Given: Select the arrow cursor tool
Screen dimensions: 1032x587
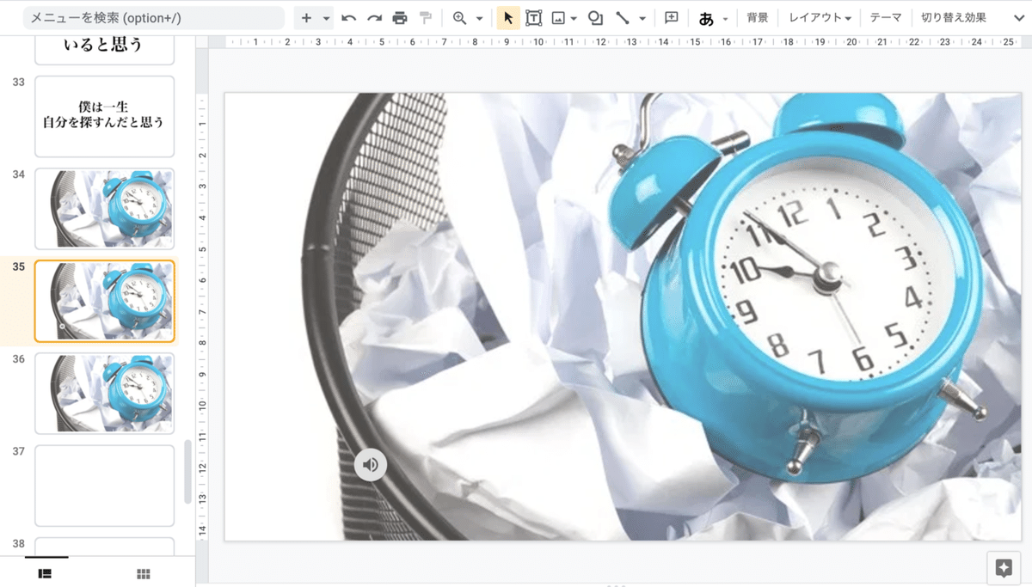Looking at the screenshot, I should point(508,18).
